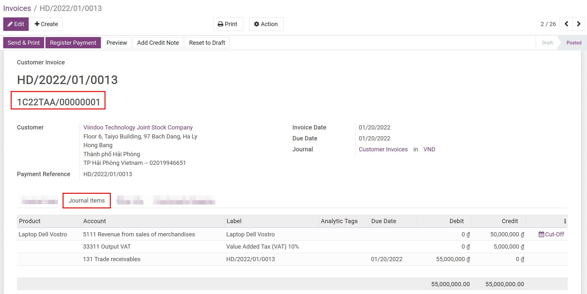The width and height of the screenshot is (587, 294).
Task: Click the Print printer icon
Action: 220,24
